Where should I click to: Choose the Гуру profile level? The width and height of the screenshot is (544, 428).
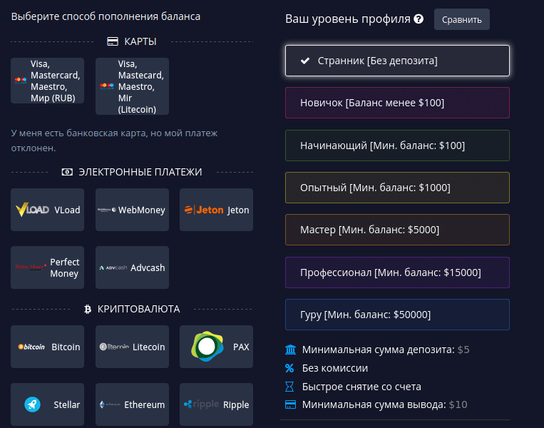pyautogui.click(x=397, y=315)
